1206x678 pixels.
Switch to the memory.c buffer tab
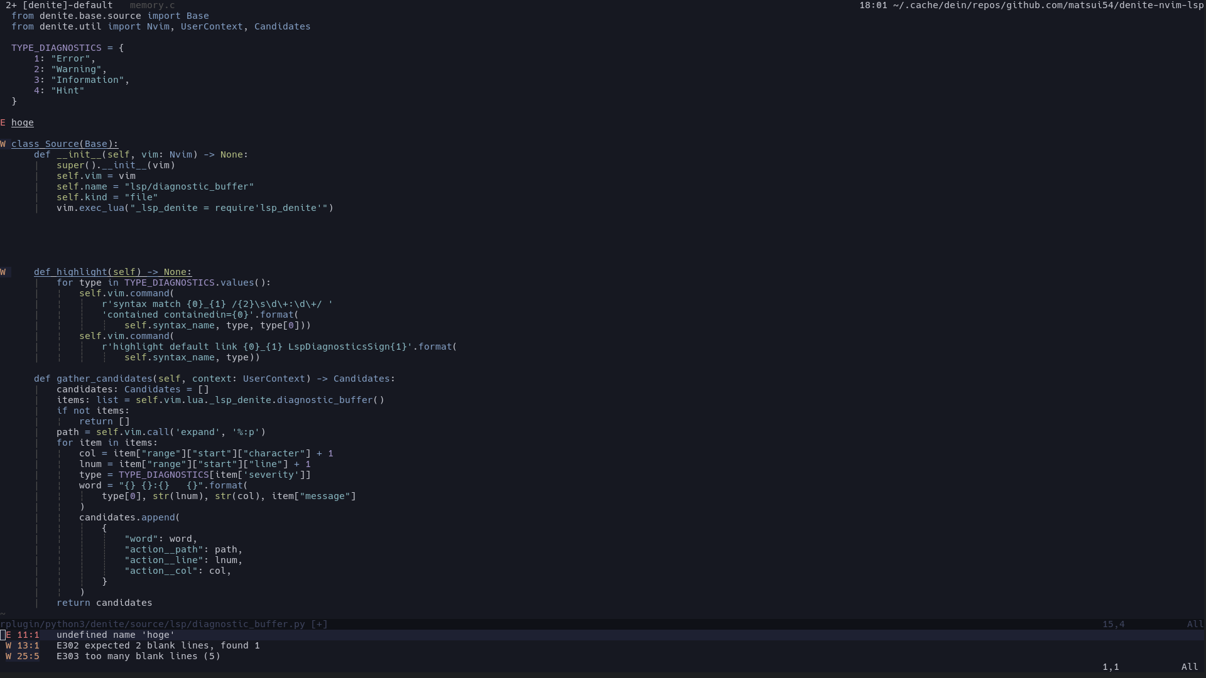pos(151,6)
